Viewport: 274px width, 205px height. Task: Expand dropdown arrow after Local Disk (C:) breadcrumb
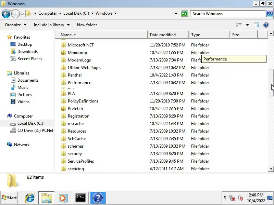click(x=92, y=13)
